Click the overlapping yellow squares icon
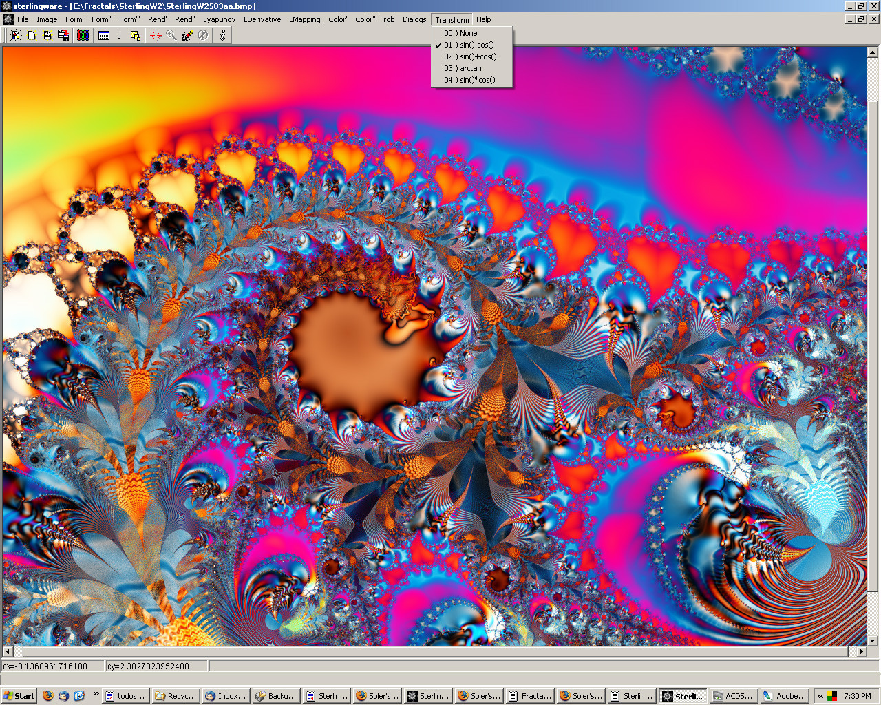 click(136, 35)
